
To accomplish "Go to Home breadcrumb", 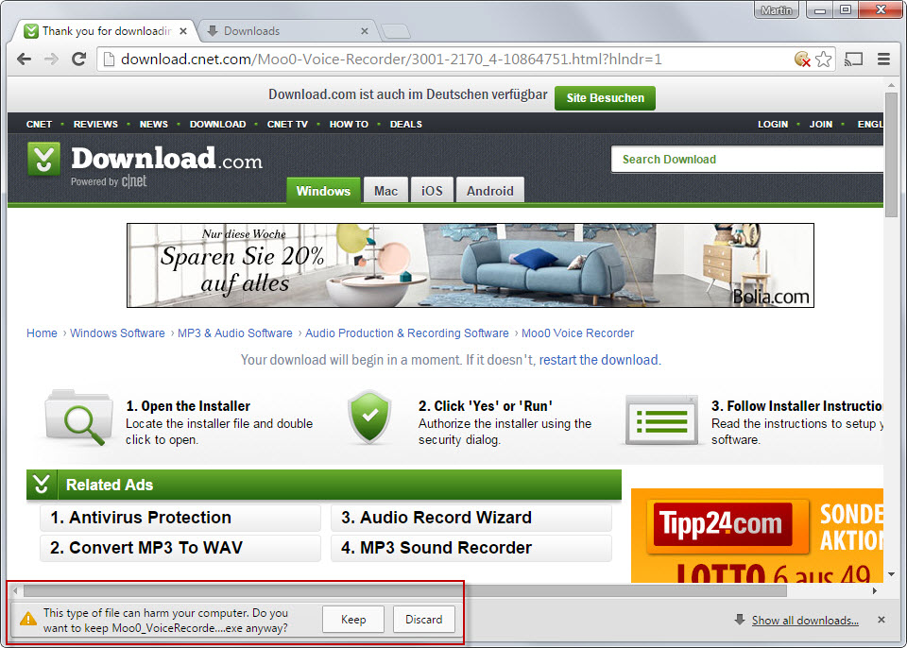I will click(x=42, y=333).
